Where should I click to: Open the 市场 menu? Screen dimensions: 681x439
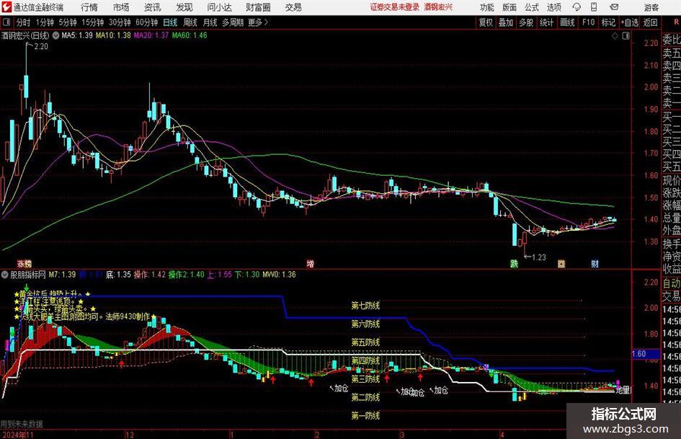[x=121, y=7]
